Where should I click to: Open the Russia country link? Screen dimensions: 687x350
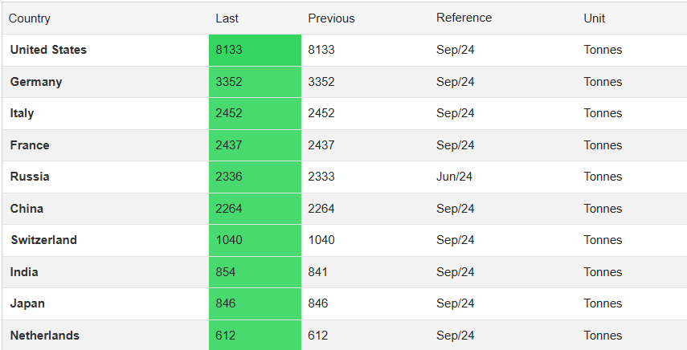point(30,177)
